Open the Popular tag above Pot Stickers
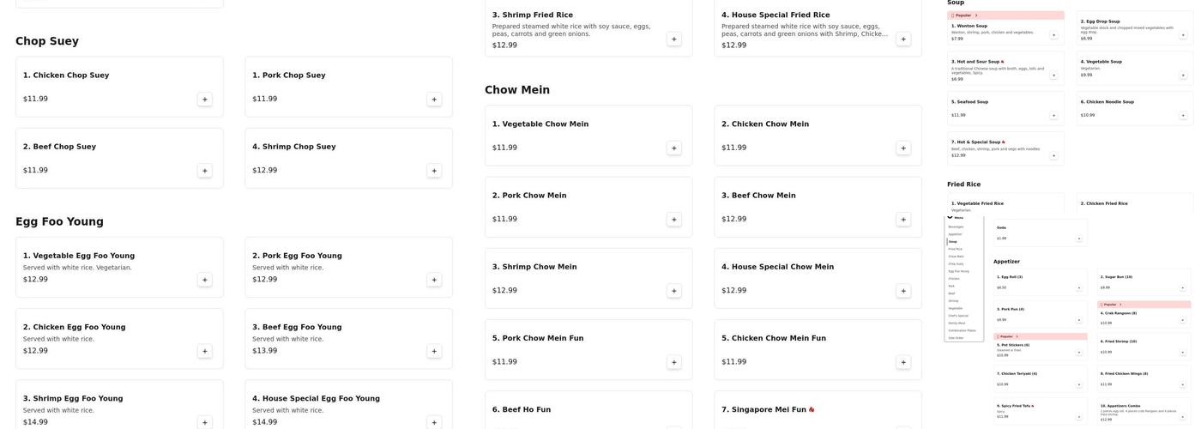 1007,336
